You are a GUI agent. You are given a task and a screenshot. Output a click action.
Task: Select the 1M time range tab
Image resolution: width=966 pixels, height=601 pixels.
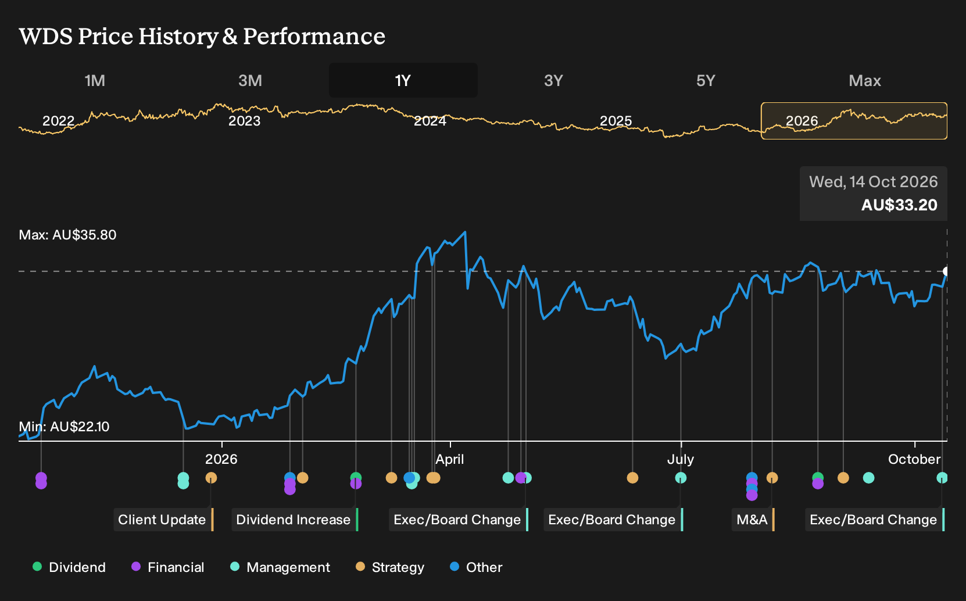pyautogui.click(x=95, y=80)
